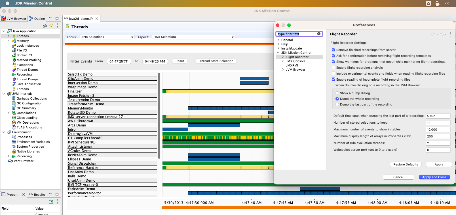Viewport: 456px width, 215px height.
Task: Select Dump the last part option
Action: tap(337, 104)
